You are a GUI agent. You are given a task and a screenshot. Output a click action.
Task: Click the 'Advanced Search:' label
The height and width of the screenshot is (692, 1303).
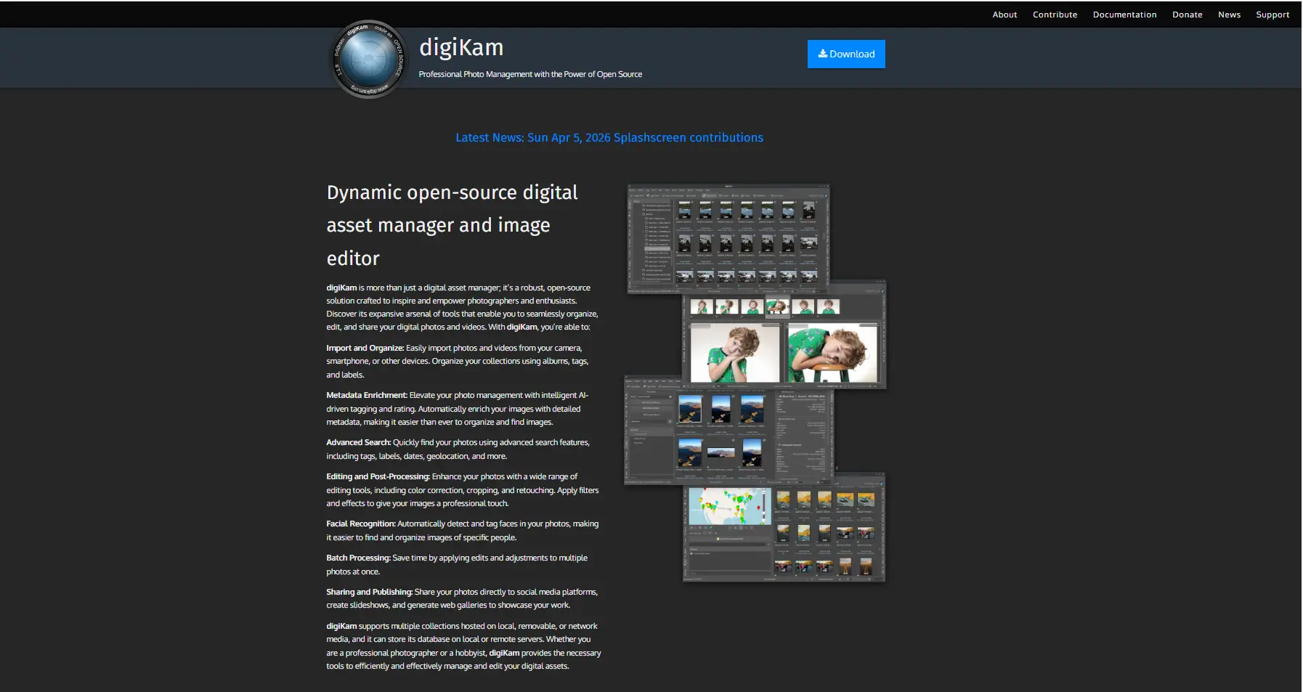click(358, 442)
